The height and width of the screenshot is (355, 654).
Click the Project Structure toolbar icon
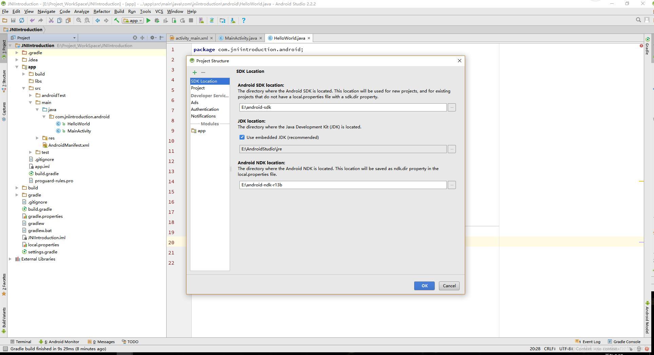pyautogui.click(x=223, y=21)
